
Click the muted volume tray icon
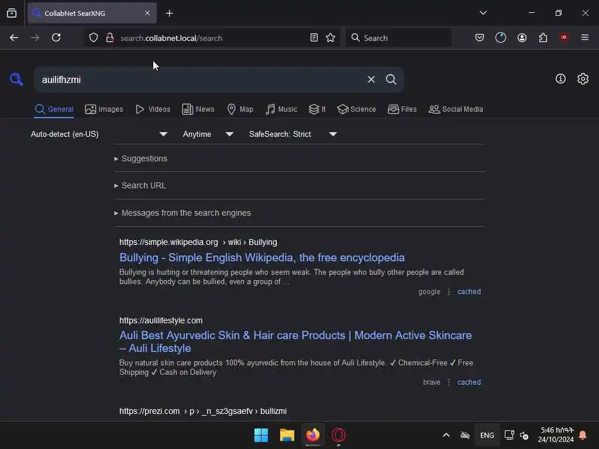pos(524,435)
